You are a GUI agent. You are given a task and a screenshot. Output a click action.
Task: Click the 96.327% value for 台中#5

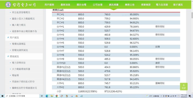pos(134,43)
